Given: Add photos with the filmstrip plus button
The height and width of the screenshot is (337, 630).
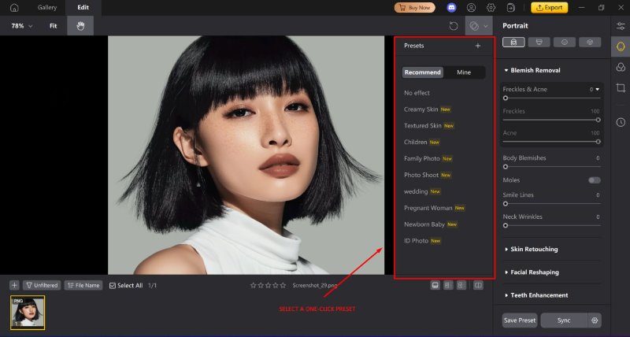Looking at the screenshot, I should coord(14,285).
